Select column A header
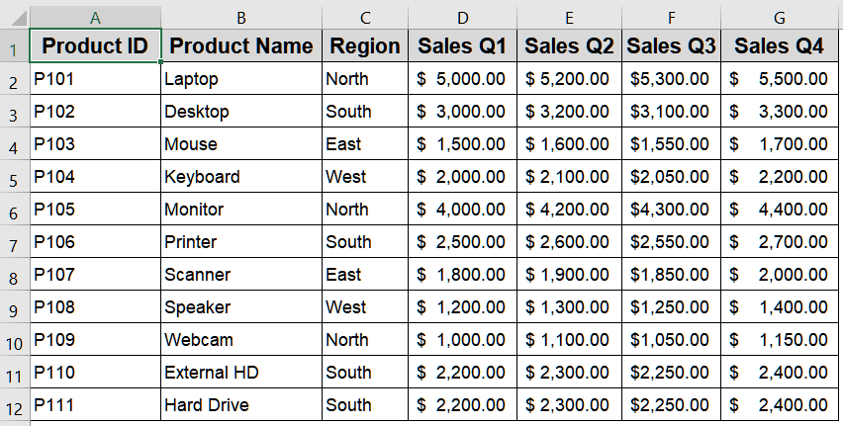The height and width of the screenshot is (426, 843). click(x=95, y=17)
